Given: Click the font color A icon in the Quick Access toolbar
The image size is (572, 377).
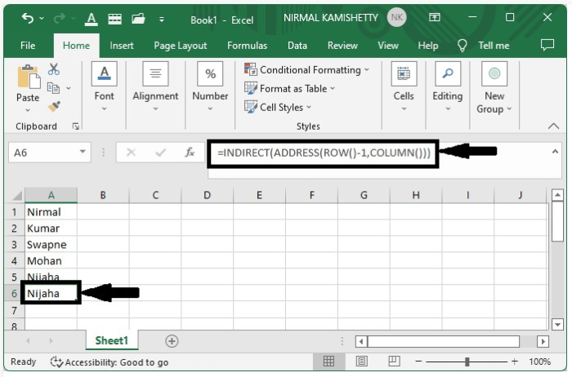Looking at the screenshot, I should click(92, 19).
